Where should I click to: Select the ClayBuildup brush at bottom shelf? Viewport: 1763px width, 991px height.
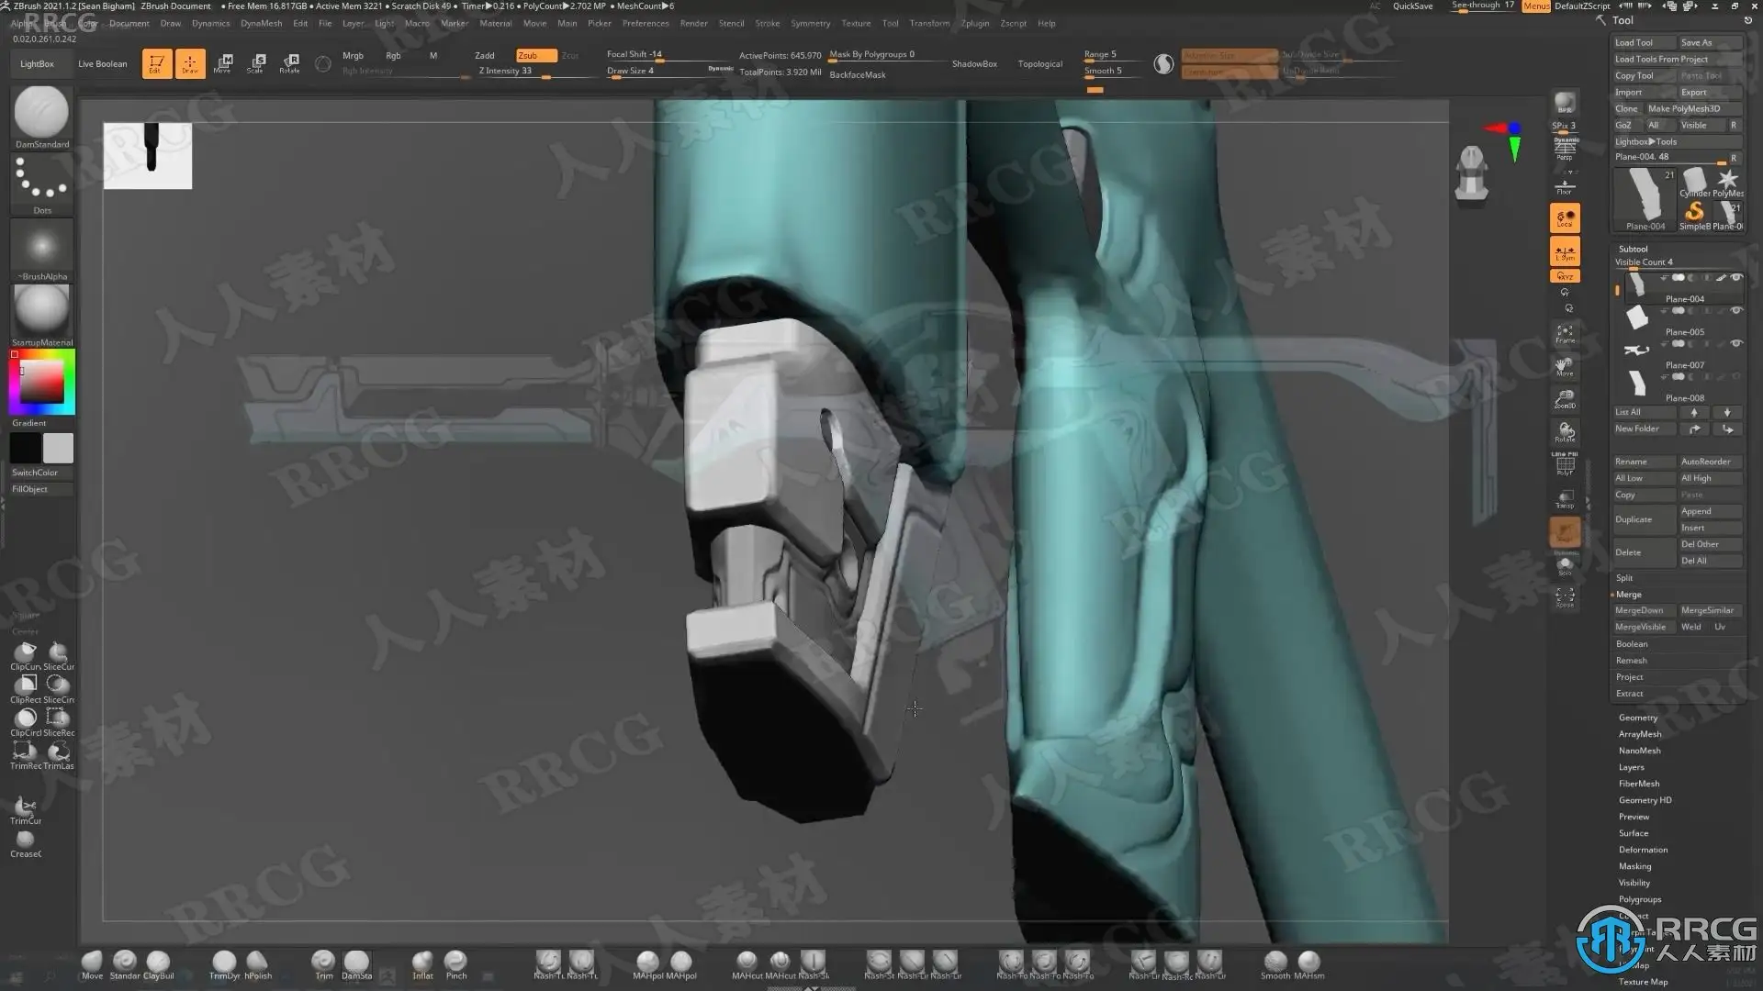pos(158,963)
